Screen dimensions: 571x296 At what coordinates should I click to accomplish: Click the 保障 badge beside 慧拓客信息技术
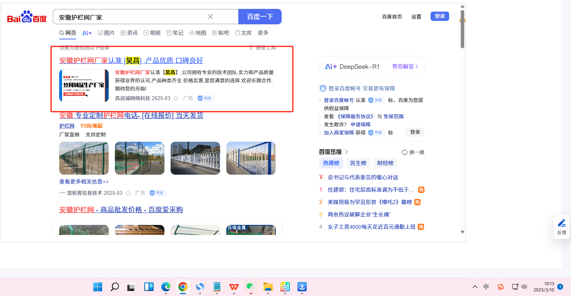[157, 193]
